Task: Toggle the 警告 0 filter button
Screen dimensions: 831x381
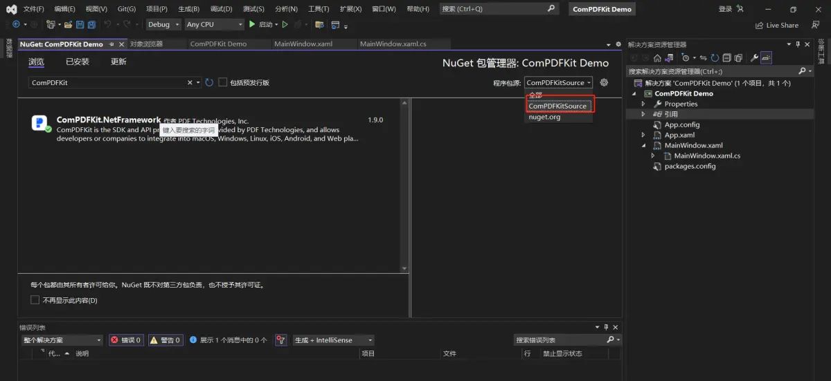Action: click(165, 340)
